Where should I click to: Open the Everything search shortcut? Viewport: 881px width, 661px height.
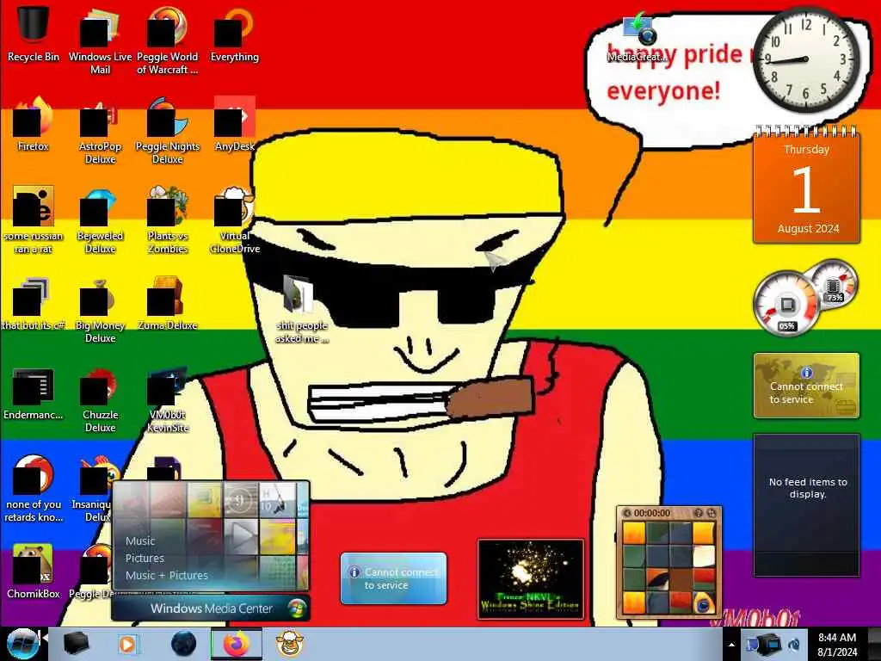click(x=234, y=34)
